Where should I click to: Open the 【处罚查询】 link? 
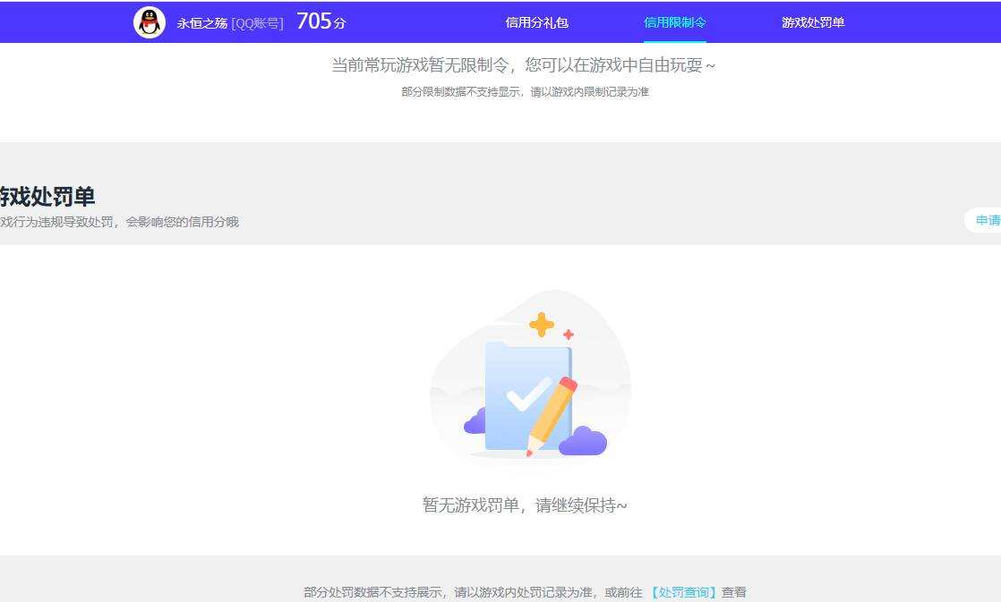(682, 592)
